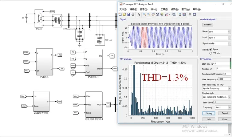Save the figure with the floppy icon
Viewport: 232px width, 137px height.
128,14
